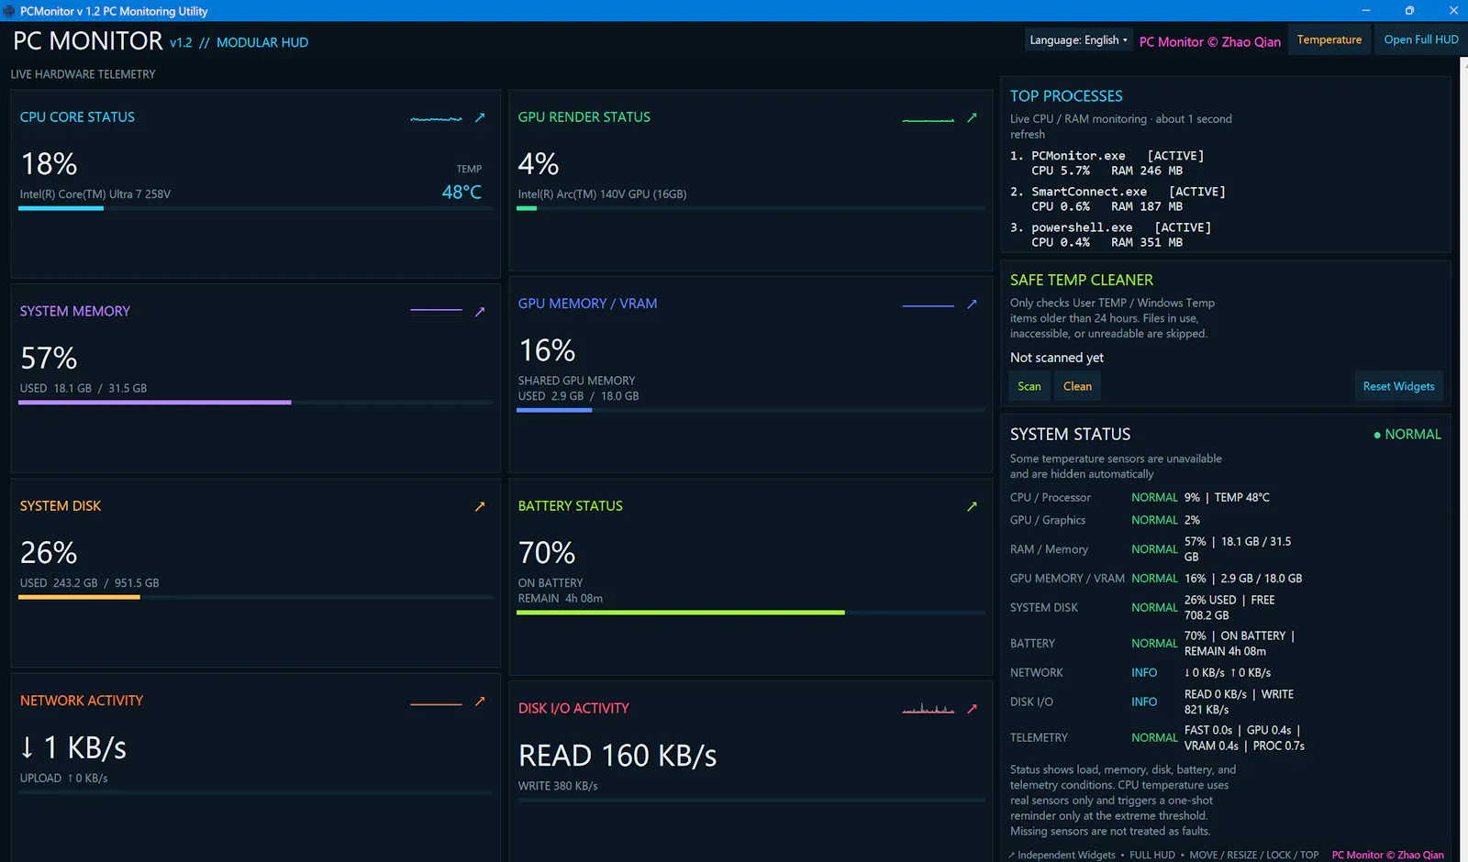
Task: Click the Independent Widgets footer text
Action: 1066,855
